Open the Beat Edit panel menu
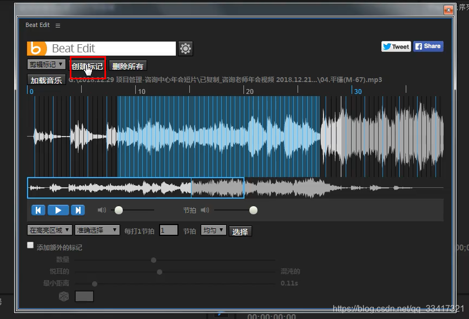The image size is (469, 319). tap(58, 26)
